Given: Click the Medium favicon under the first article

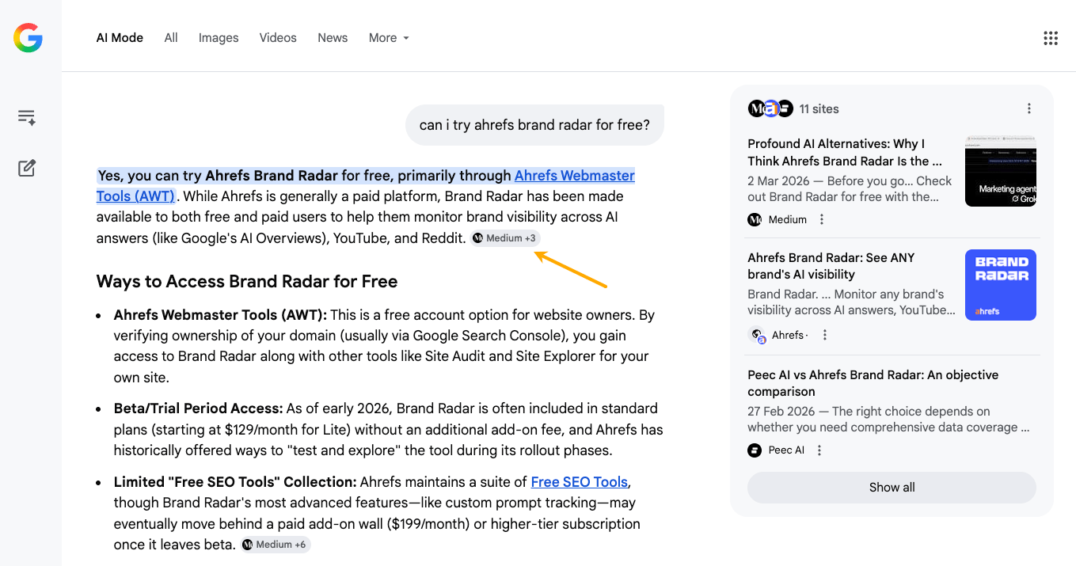Looking at the screenshot, I should (755, 219).
